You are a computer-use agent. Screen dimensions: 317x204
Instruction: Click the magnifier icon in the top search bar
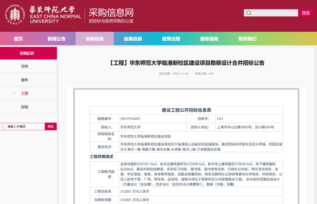(x=249, y=13)
